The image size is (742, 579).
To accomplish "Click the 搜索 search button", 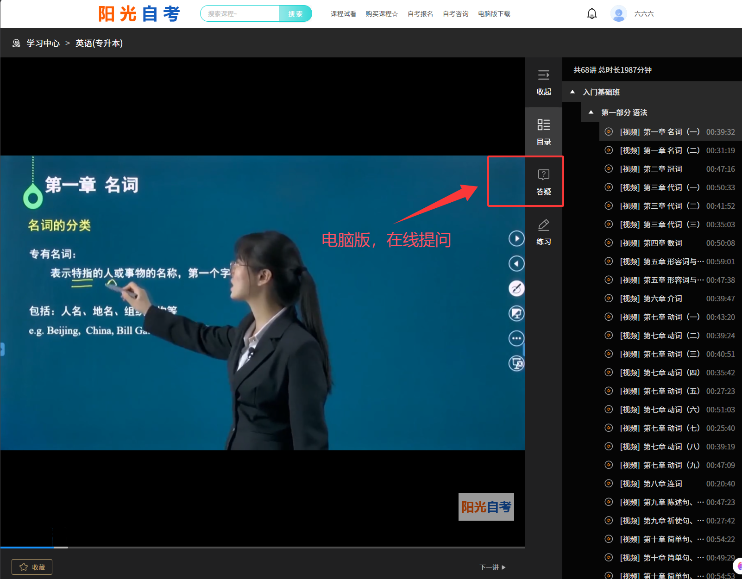I will coord(296,13).
